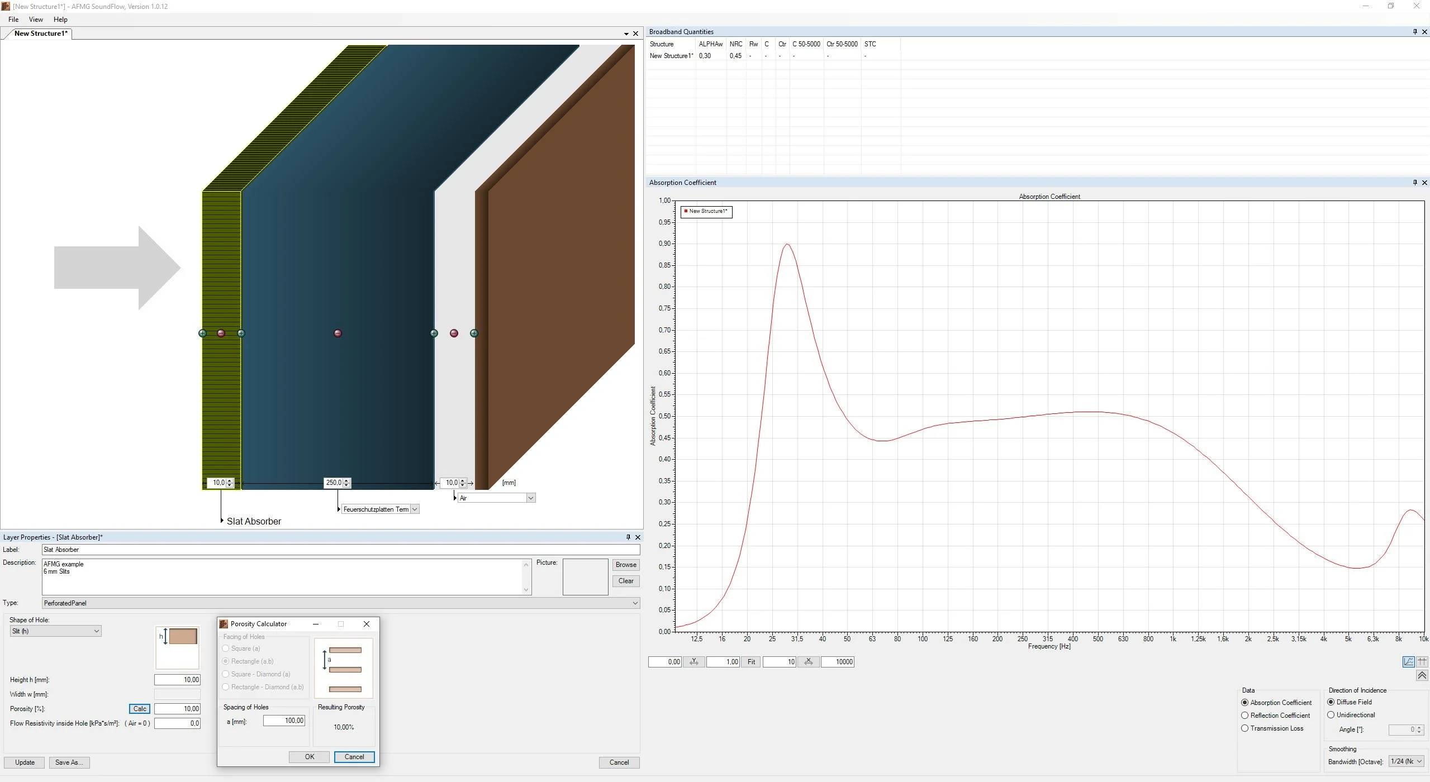This screenshot has height=782, width=1430.
Task: Click the Spacing a [mm] input field
Action: (x=284, y=721)
